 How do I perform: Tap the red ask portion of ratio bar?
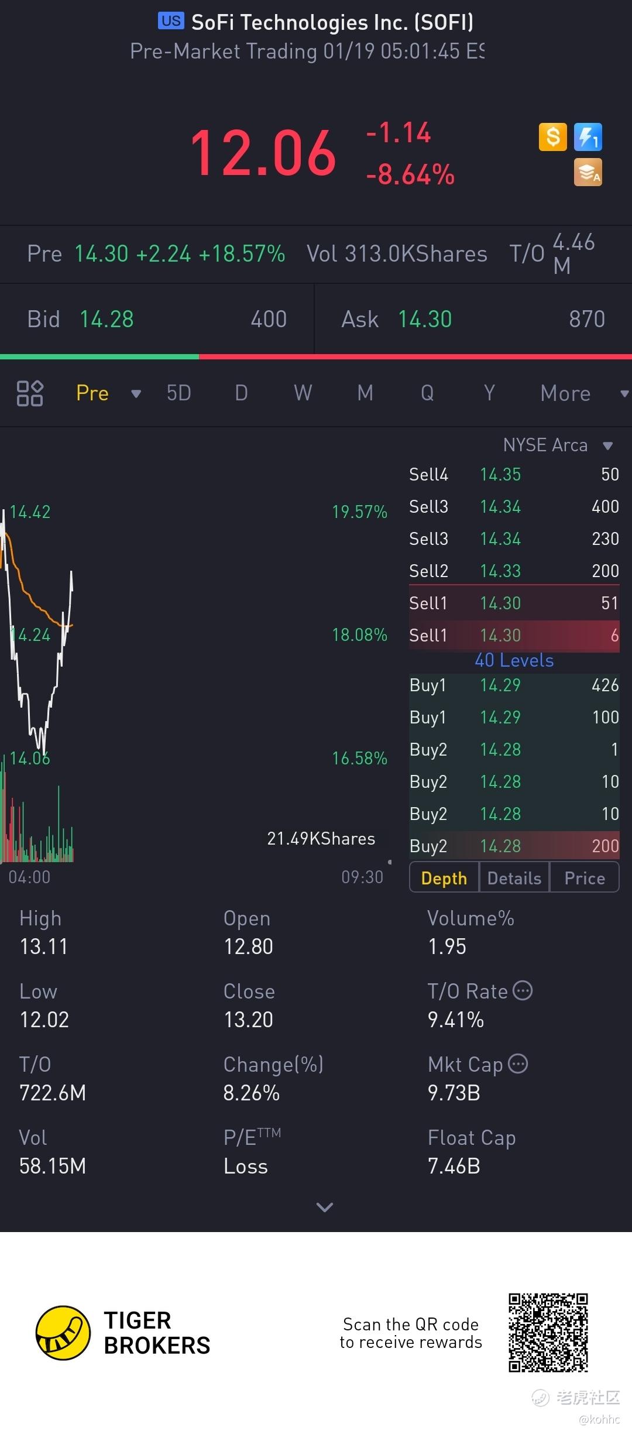(x=415, y=356)
